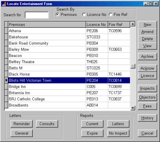Open the Inspects button
Image resolution: width=160 pixels, height=142 pixels.
point(147,88)
